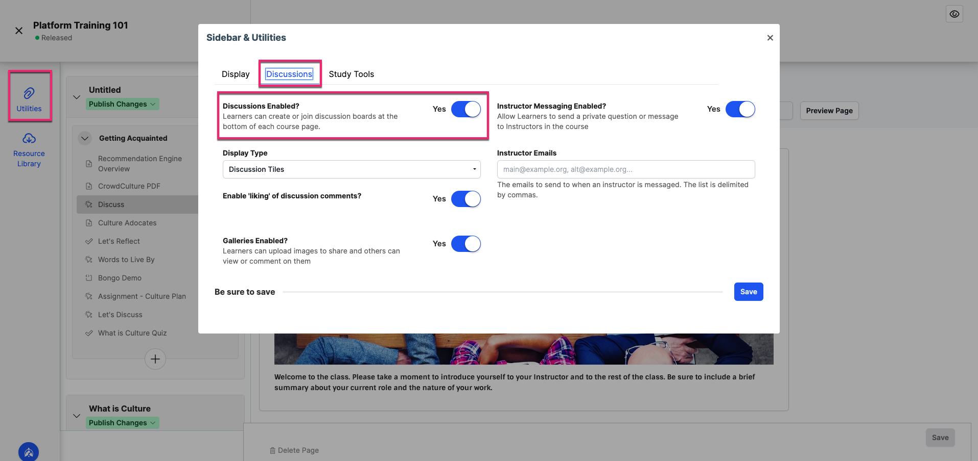Click the Instructor Emails input field
This screenshot has height=461, width=978.
pyautogui.click(x=625, y=169)
